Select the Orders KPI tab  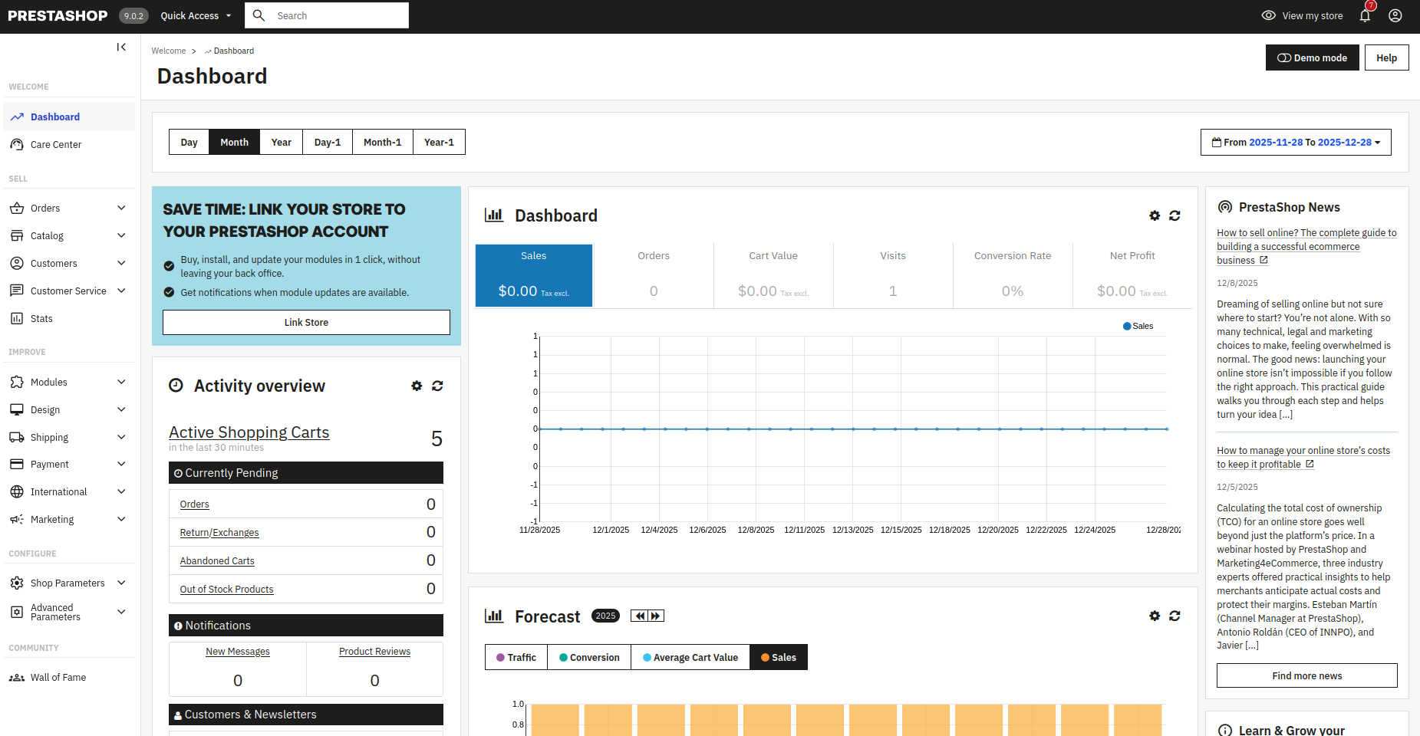[654, 276]
